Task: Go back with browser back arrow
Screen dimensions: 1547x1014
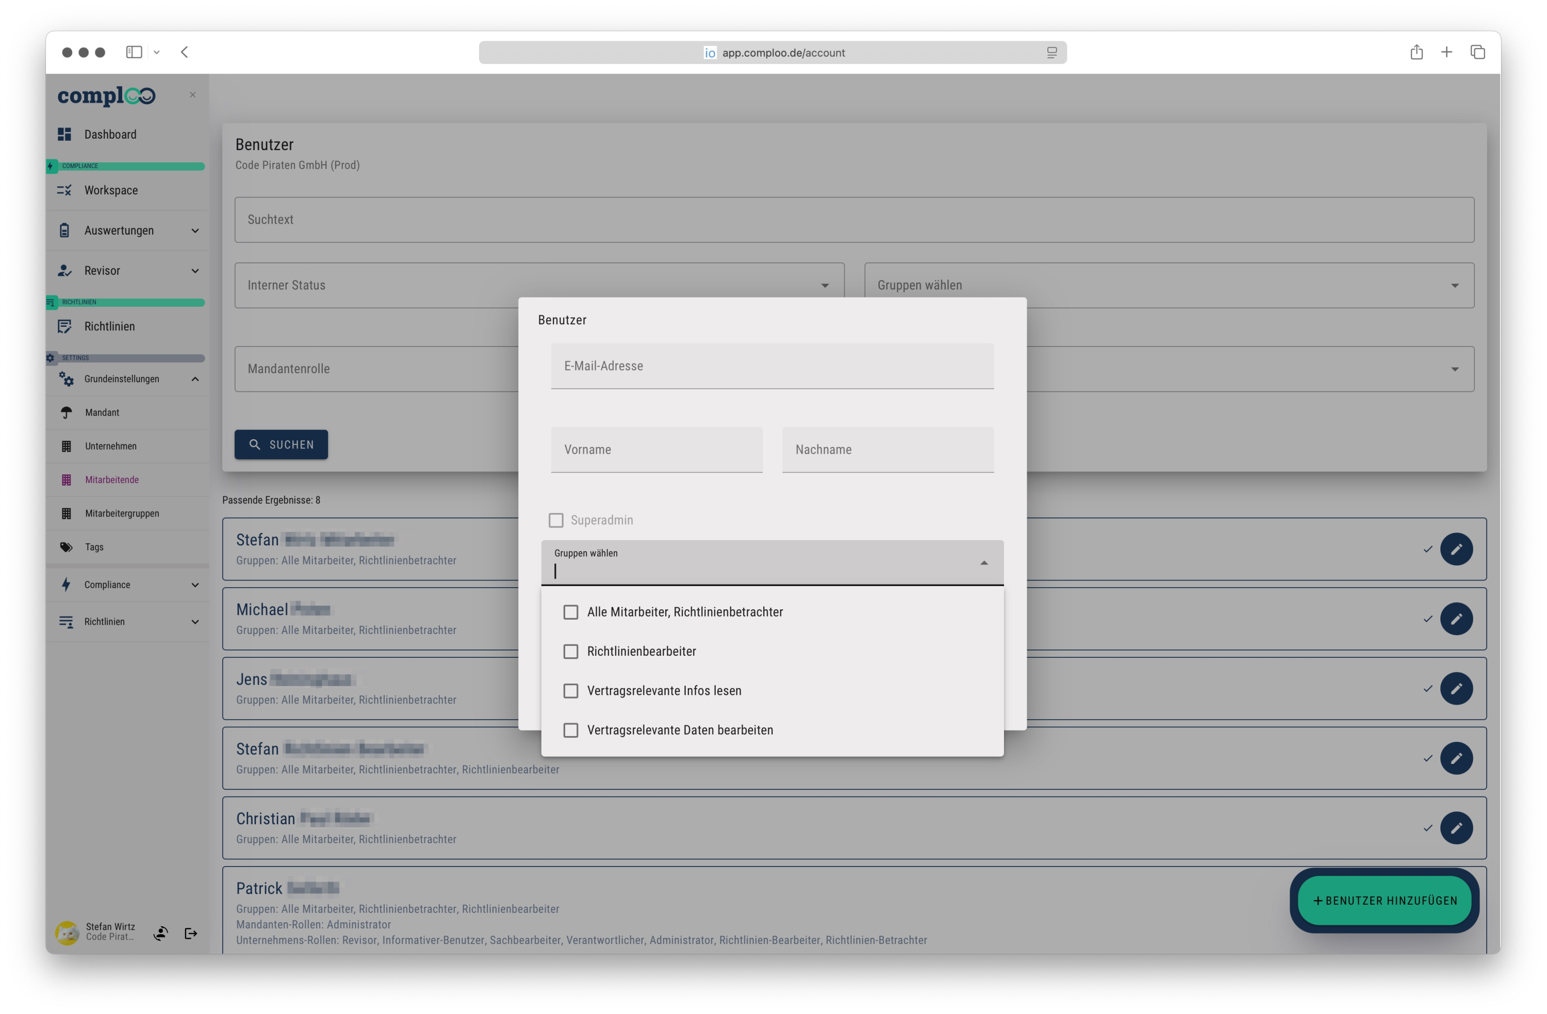Action: (185, 52)
